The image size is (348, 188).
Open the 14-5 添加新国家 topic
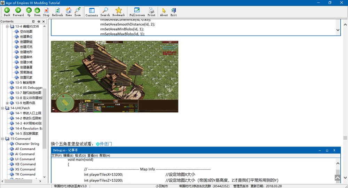27,134
